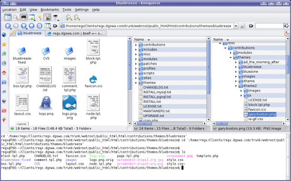Click the view indicator beside 24 Items
This screenshot has height=181, width=291.
[x=136, y=128]
